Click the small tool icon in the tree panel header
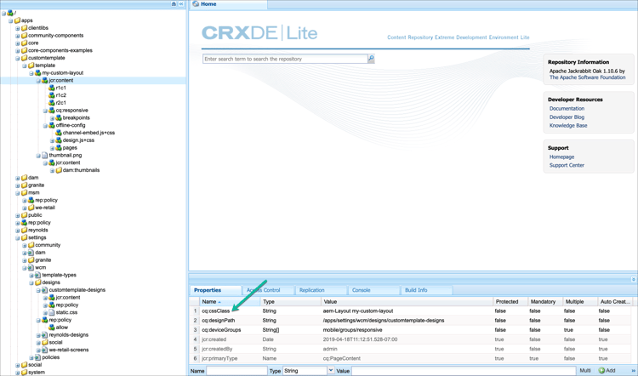This screenshot has height=376, width=638. [174, 3]
